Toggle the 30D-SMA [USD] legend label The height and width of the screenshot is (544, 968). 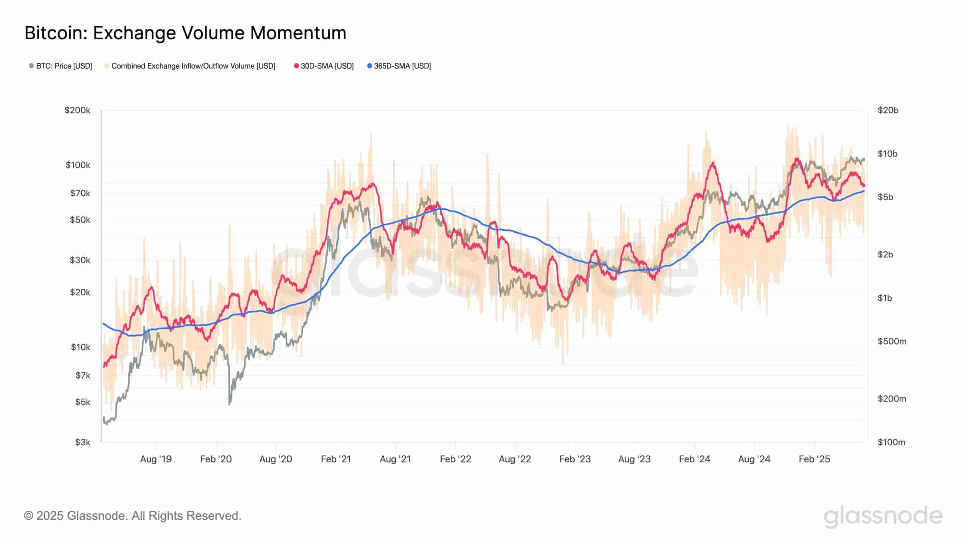[x=327, y=66]
